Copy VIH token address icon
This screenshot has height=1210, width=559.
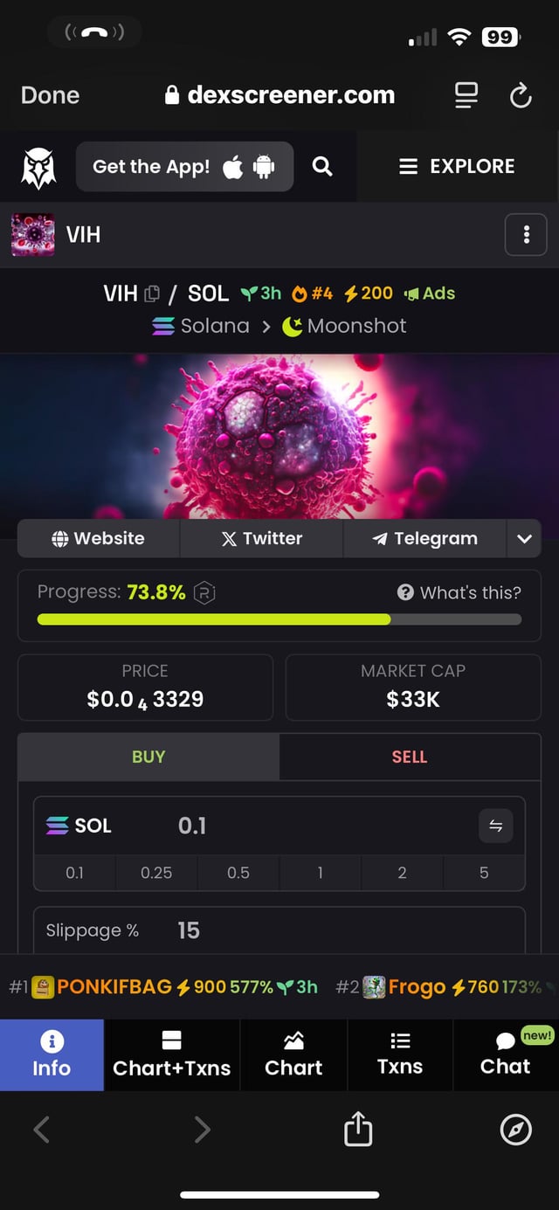pyautogui.click(x=152, y=294)
